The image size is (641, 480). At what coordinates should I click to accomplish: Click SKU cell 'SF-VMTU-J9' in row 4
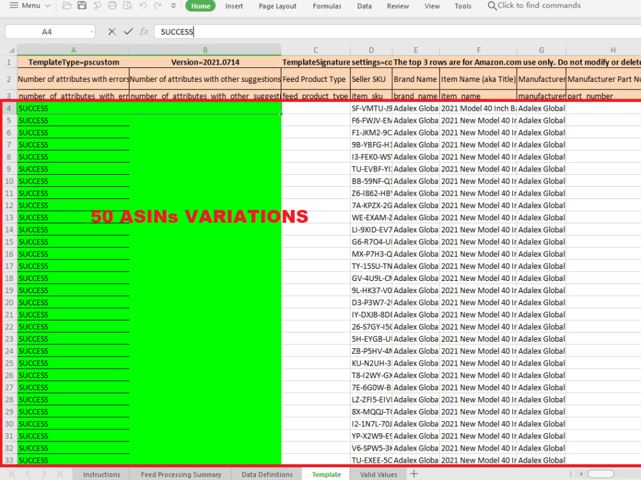pos(371,108)
